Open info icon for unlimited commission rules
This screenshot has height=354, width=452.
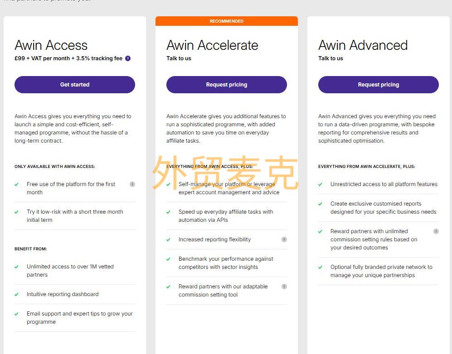pyautogui.click(x=436, y=231)
